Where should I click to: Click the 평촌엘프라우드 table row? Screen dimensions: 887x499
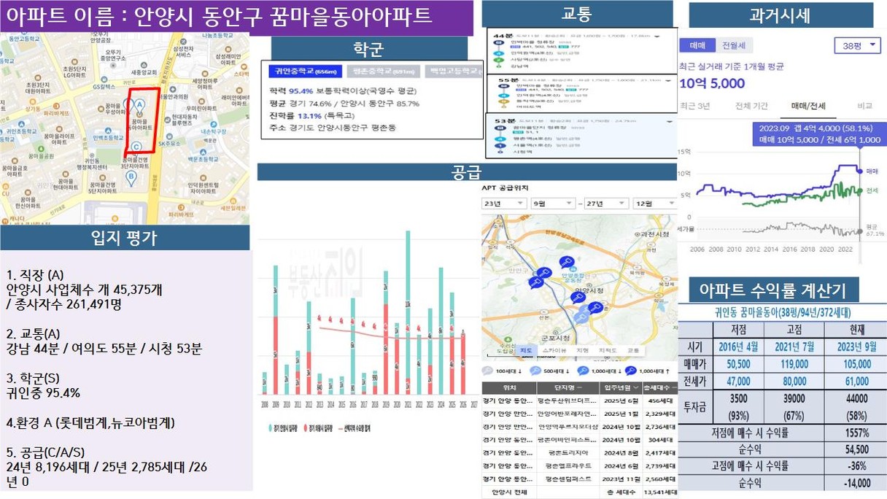coord(579,465)
